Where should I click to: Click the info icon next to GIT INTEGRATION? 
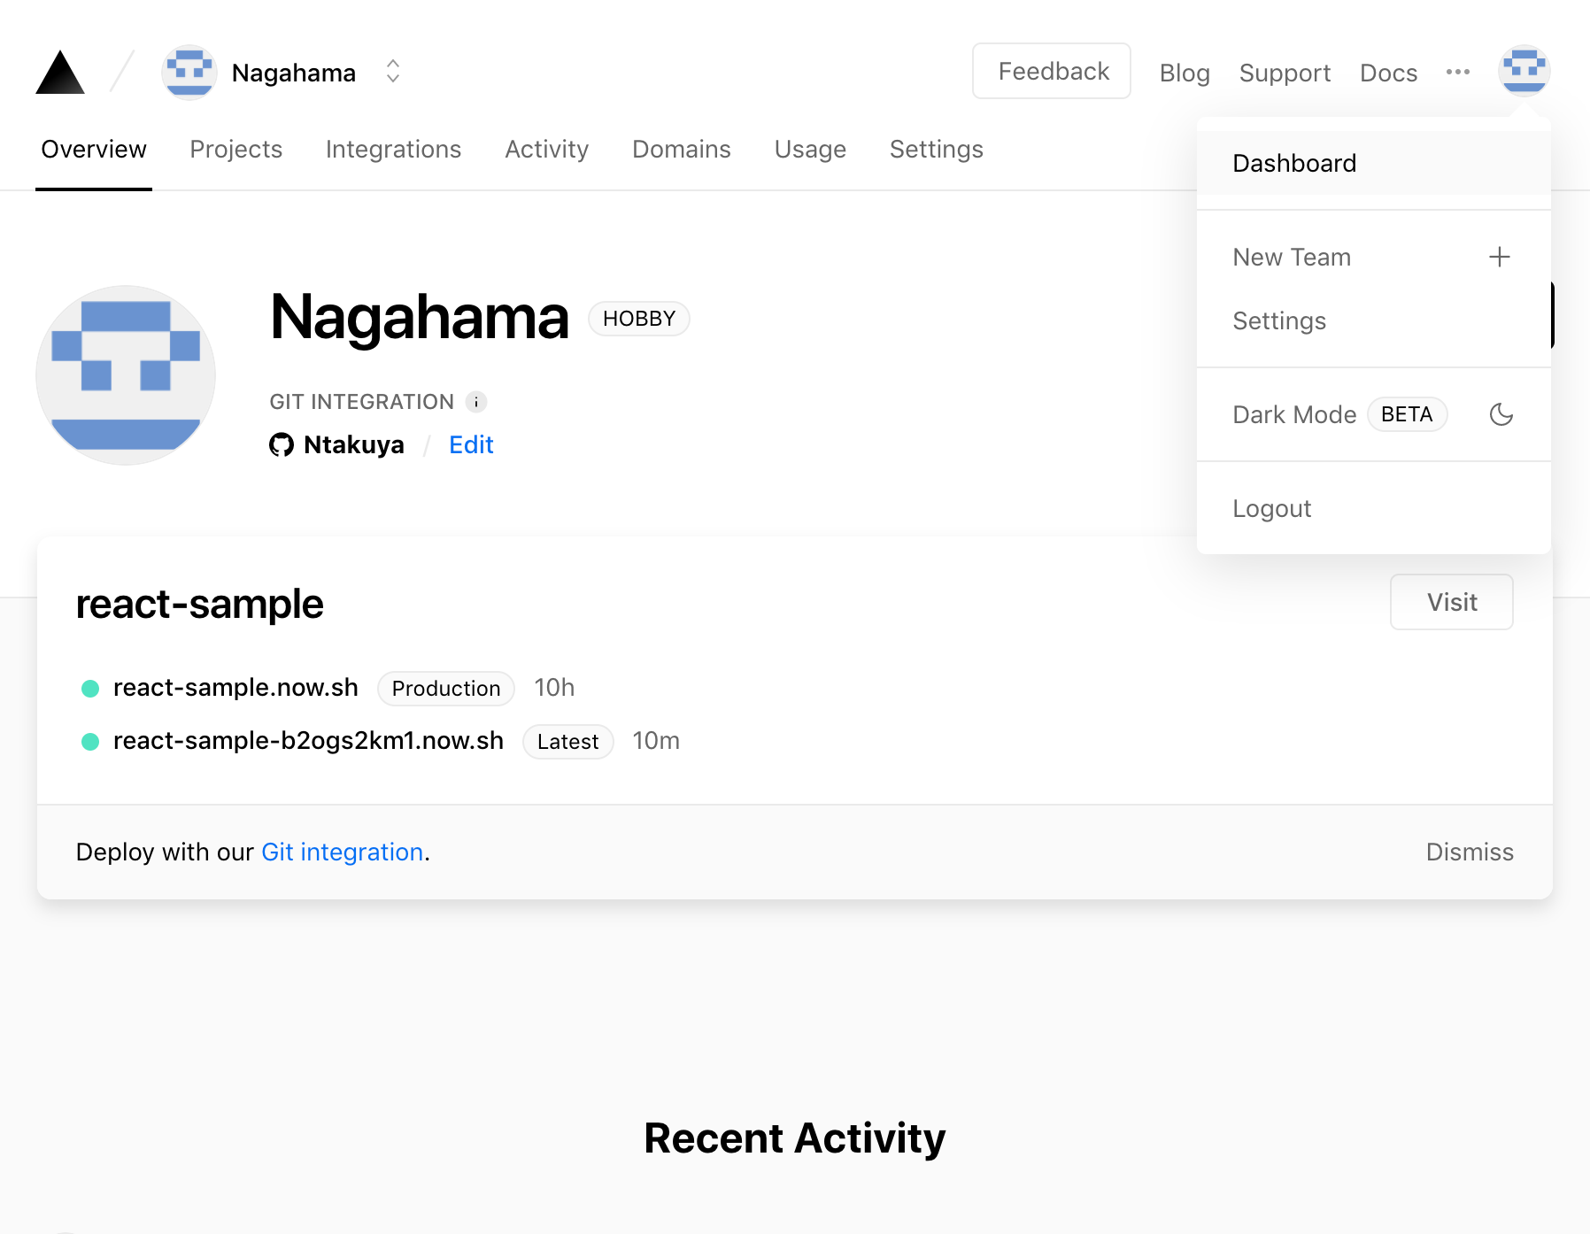pyautogui.click(x=476, y=401)
